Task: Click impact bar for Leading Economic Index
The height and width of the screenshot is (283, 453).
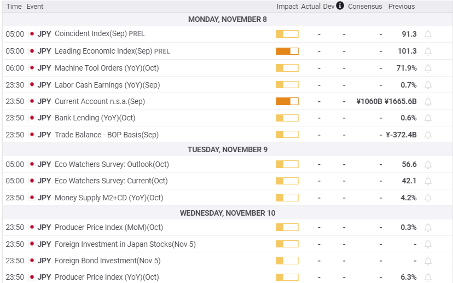Action: [x=287, y=51]
